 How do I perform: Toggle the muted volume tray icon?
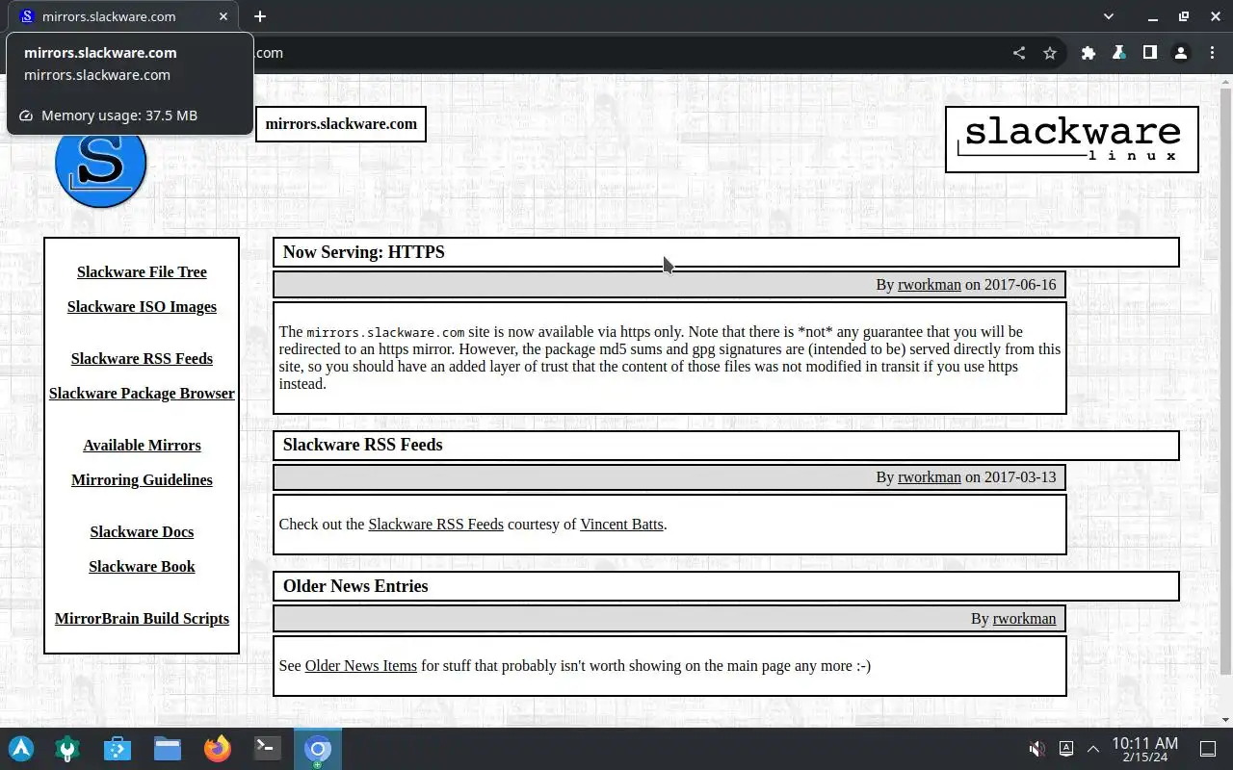[1036, 749]
